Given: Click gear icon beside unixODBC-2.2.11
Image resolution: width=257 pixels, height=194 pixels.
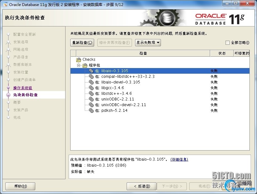Looking at the screenshot, I should [91, 99].
